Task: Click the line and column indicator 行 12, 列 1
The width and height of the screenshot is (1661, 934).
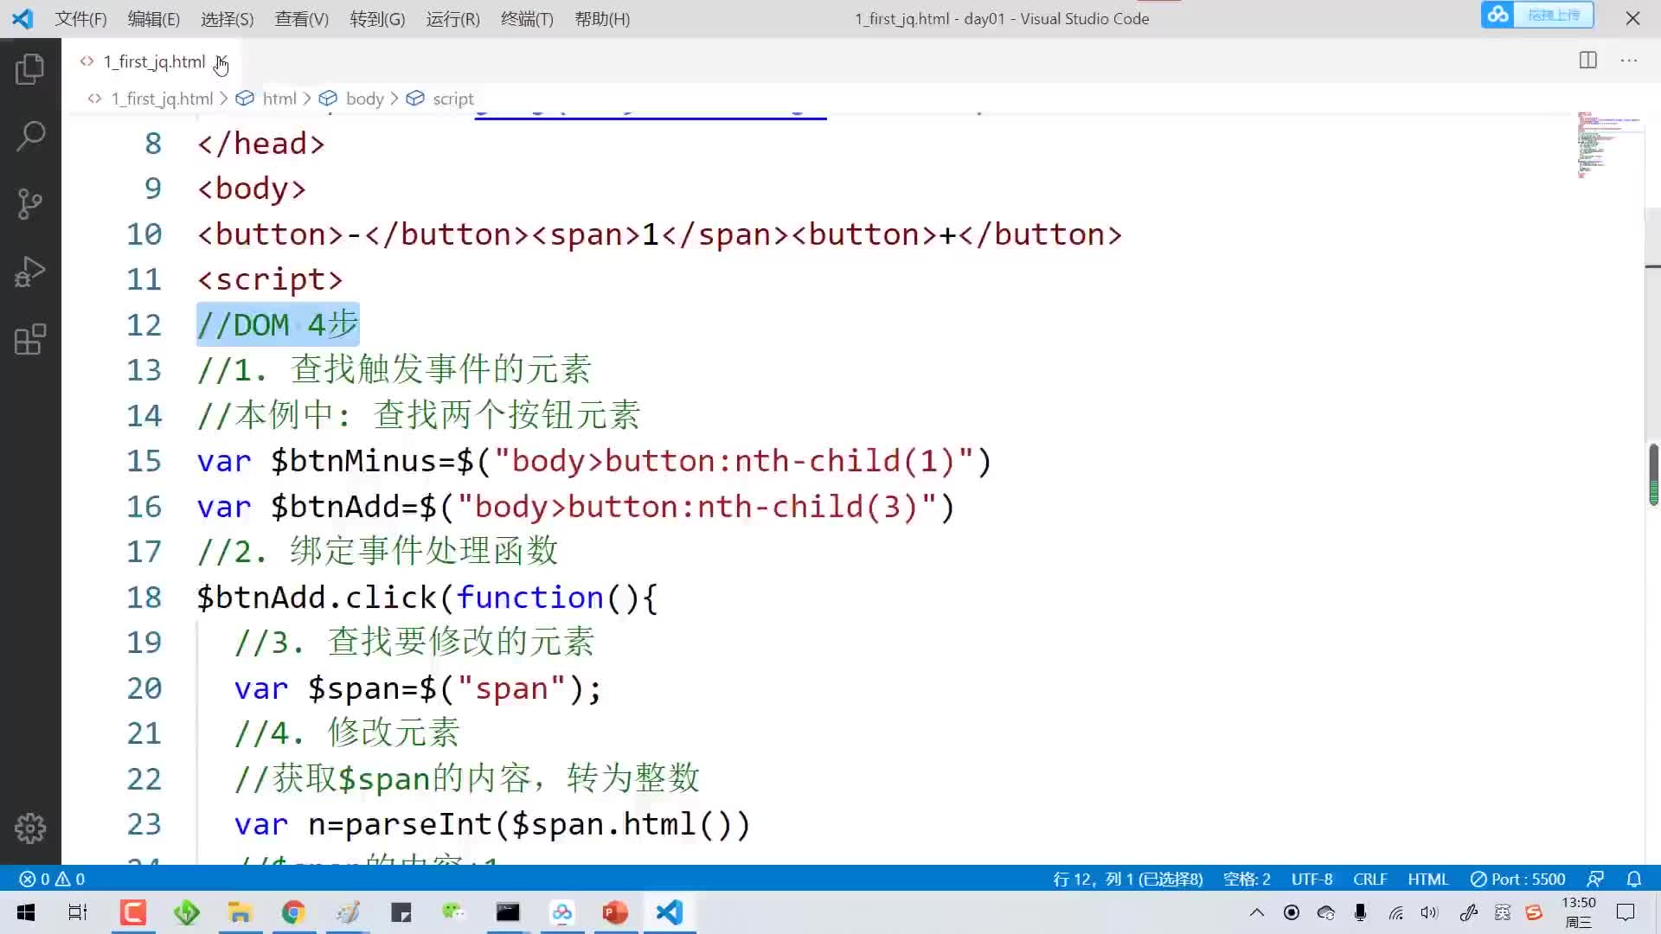Action: (x=1127, y=879)
